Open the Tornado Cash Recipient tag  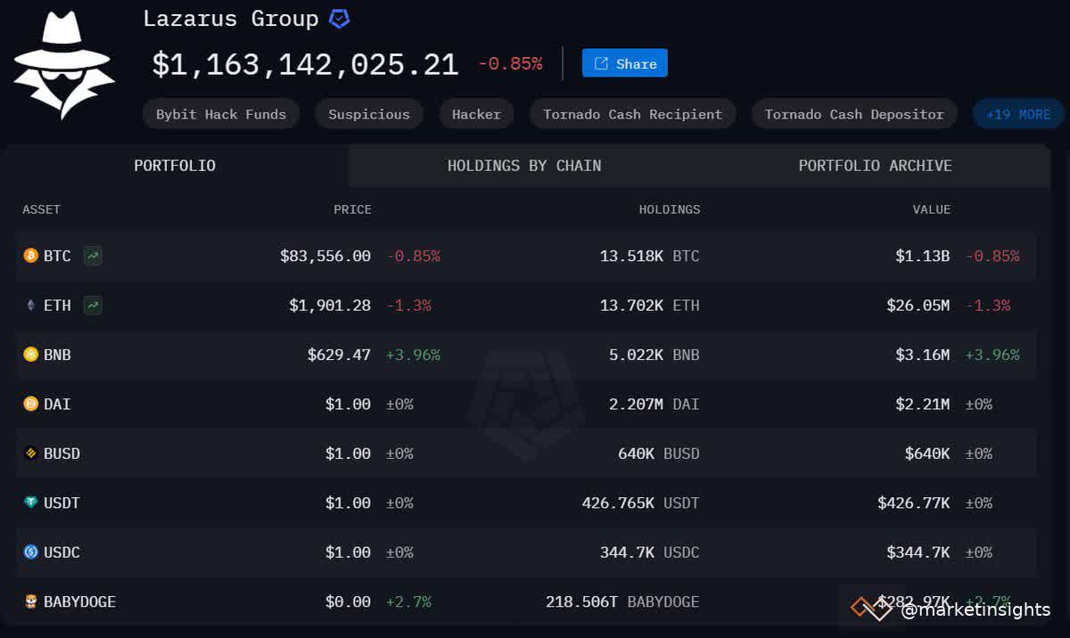click(633, 114)
